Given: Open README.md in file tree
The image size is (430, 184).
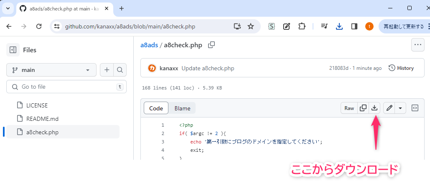Looking at the screenshot, I should coord(42,119).
